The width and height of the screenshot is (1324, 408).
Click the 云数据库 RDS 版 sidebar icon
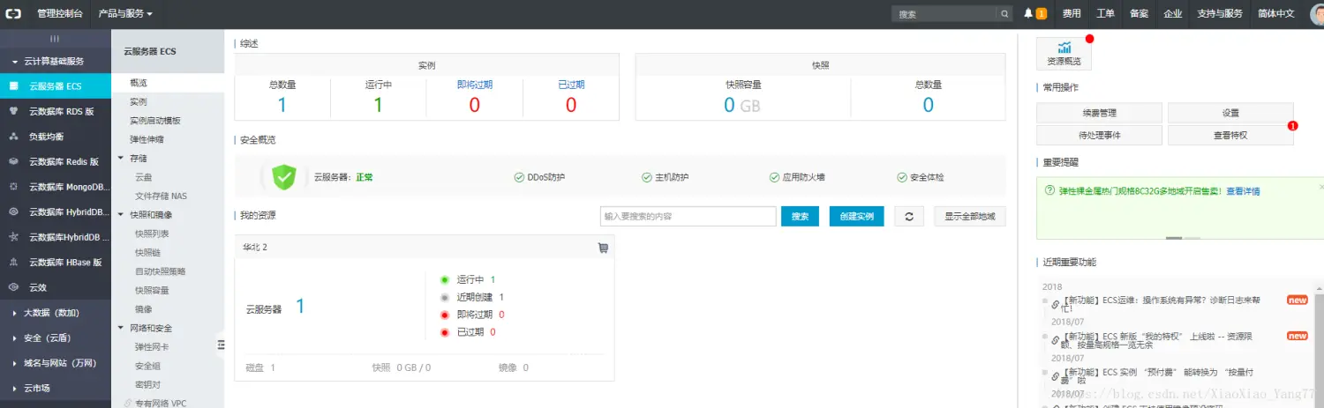(x=13, y=111)
